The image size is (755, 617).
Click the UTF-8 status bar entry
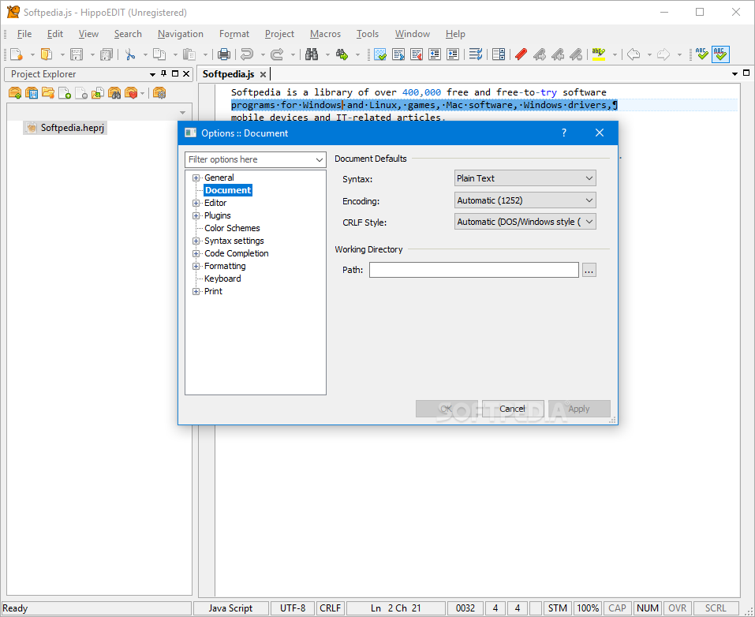(x=293, y=608)
